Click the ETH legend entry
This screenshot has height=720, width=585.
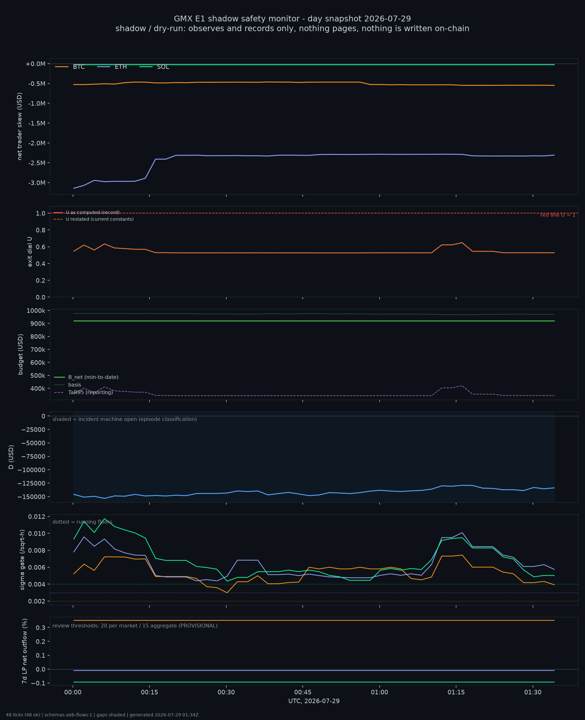(x=112, y=67)
